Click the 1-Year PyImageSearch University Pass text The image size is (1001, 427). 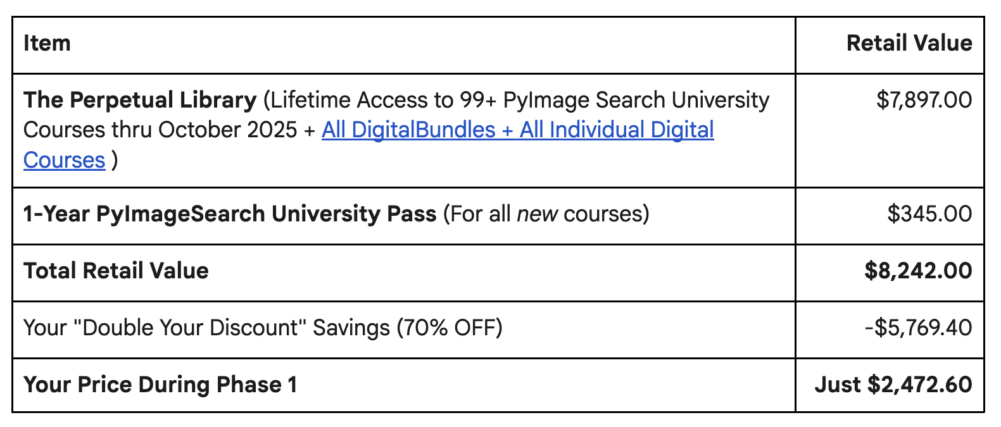pos(230,214)
